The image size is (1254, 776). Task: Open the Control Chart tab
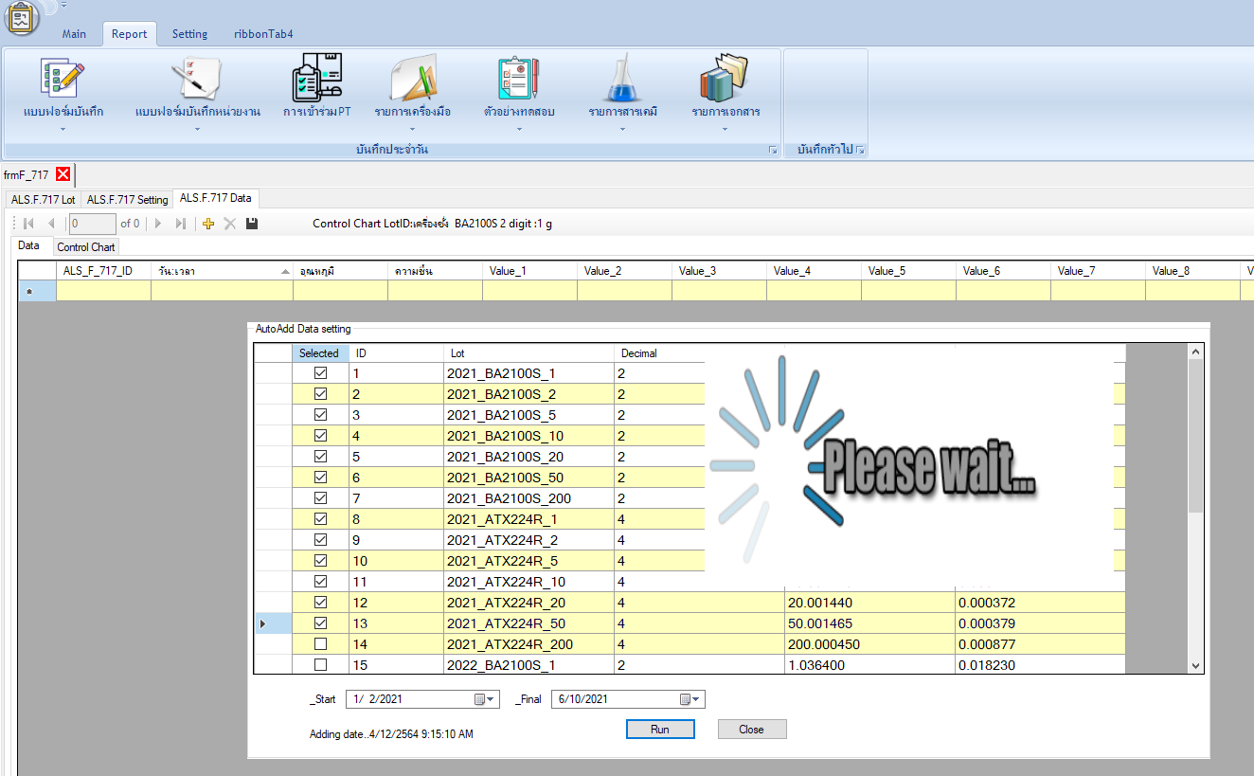point(86,247)
